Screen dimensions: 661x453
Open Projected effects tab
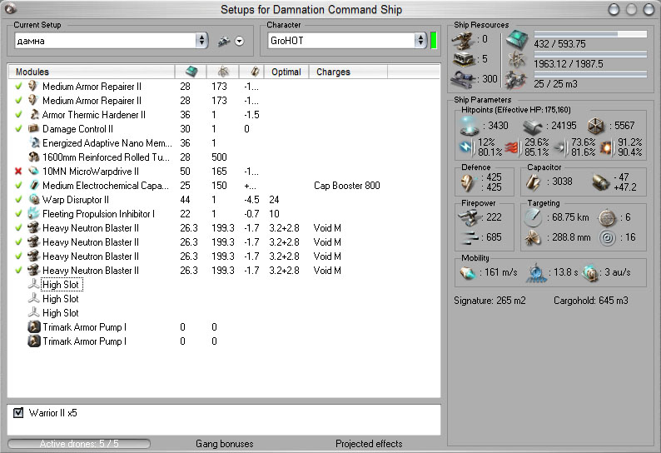tap(369, 444)
